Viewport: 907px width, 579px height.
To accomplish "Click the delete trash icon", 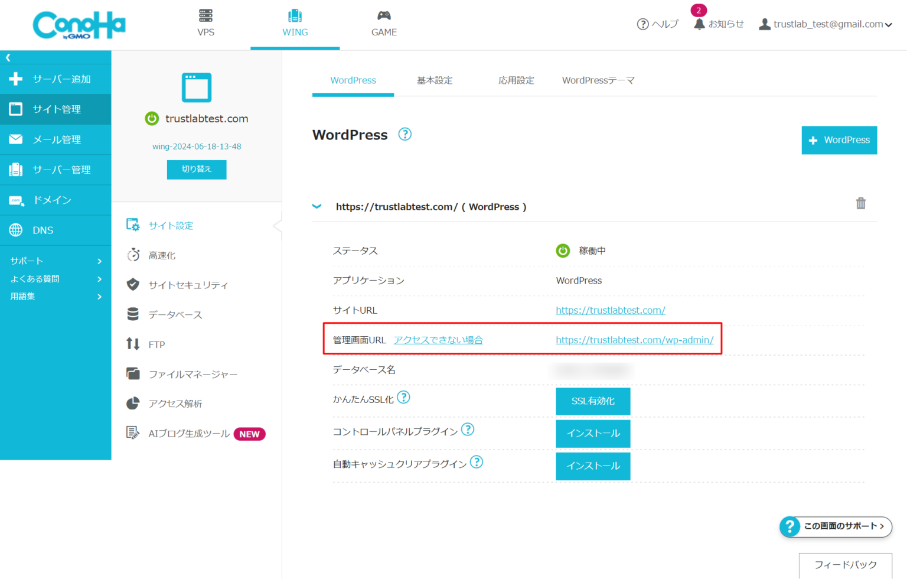I will point(861,203).
